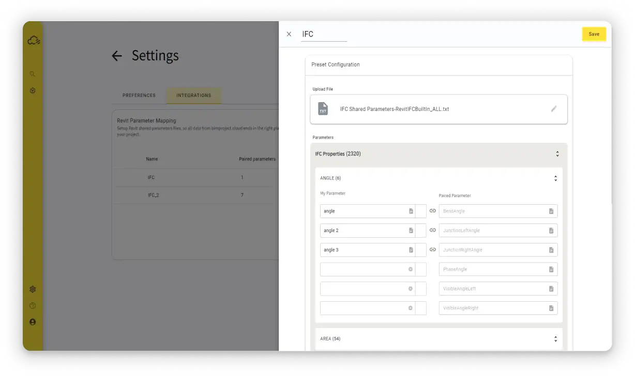The width and height of the screenshot is (635, 376).
Task: Click the cube icon in the sidebar
Action: point(33,91)
